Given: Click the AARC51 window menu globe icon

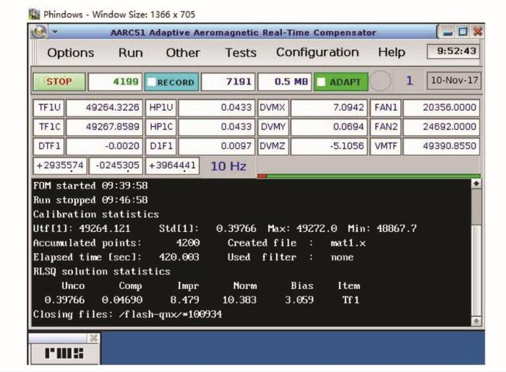Looking at the screenshot, I should 39,32.
